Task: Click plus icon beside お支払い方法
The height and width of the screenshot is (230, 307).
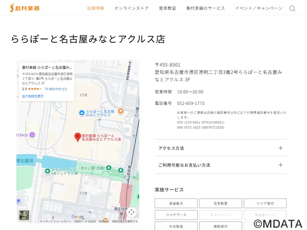Action: pyautogui.click(x=281, y=165)
